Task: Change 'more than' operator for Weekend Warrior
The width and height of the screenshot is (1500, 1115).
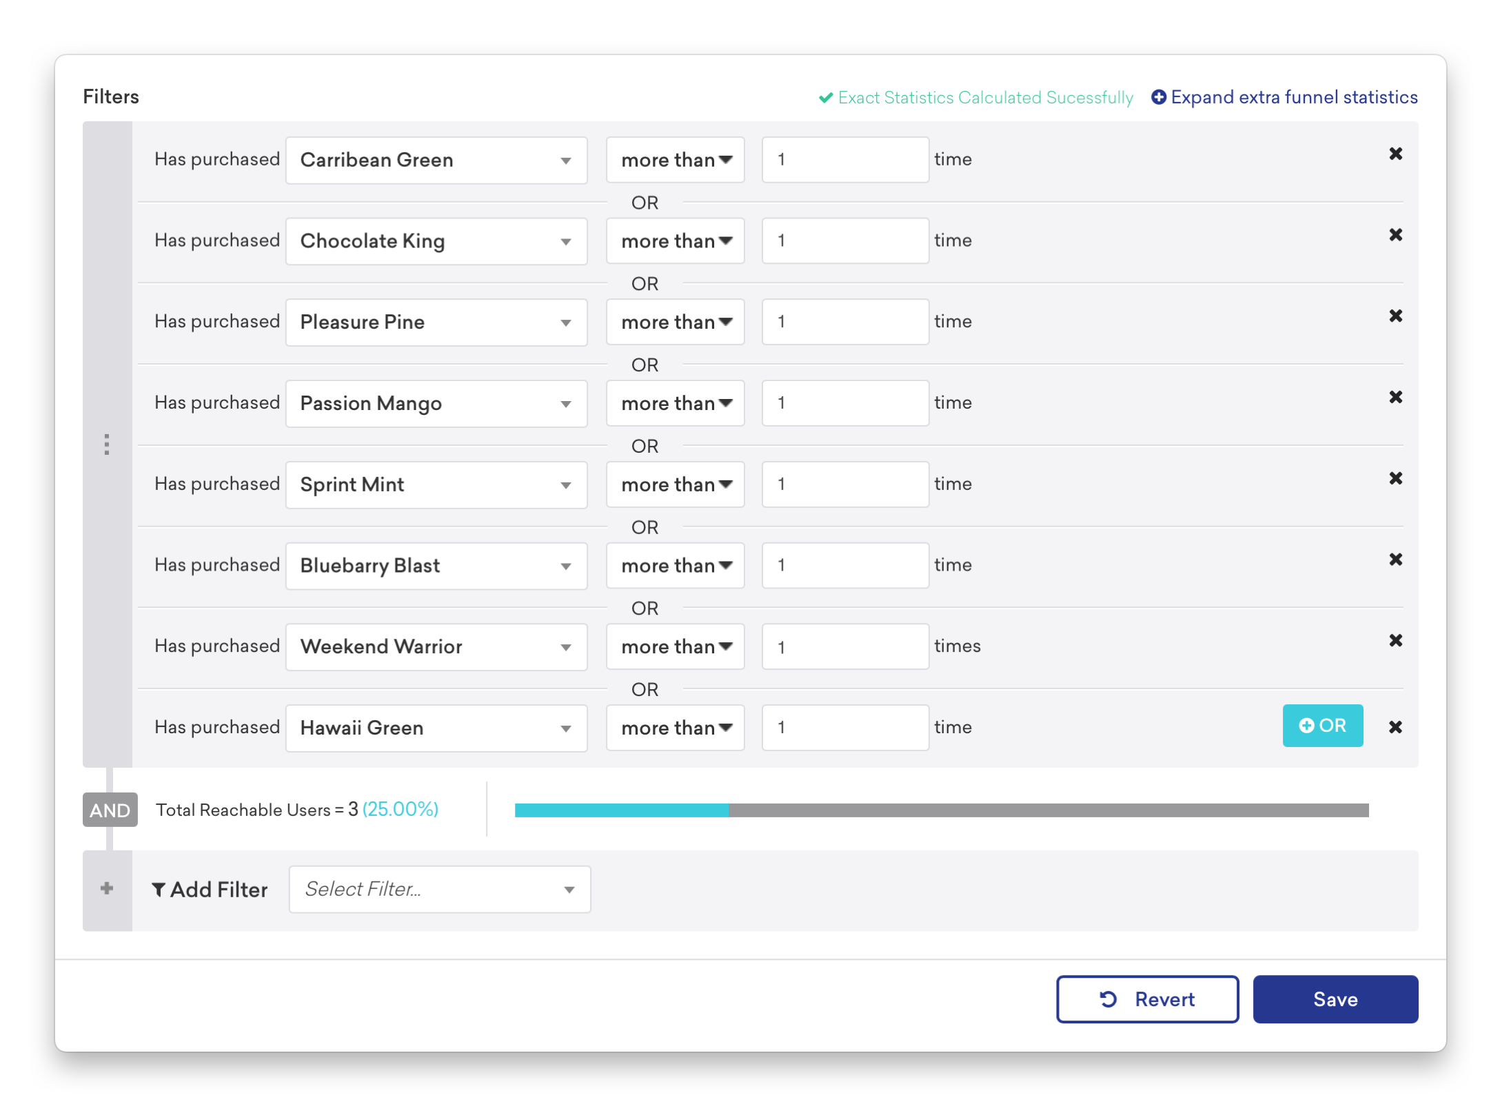Action: [676, 646]
